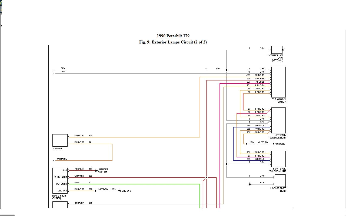The width and height of the screenshot is (346, 216).
Task: Click the MIRRORS SYSTEM arrow symbol
Action: pyautogui.click(x=96, y=170)
